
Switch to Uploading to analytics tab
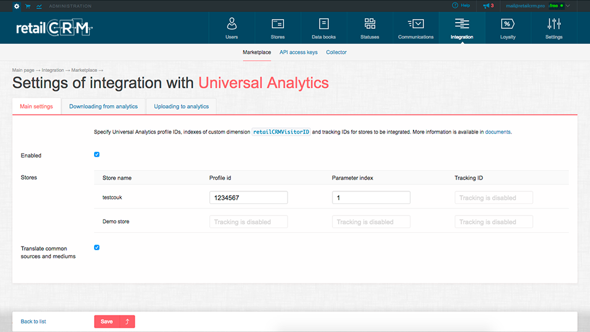[x=181, y=106]
